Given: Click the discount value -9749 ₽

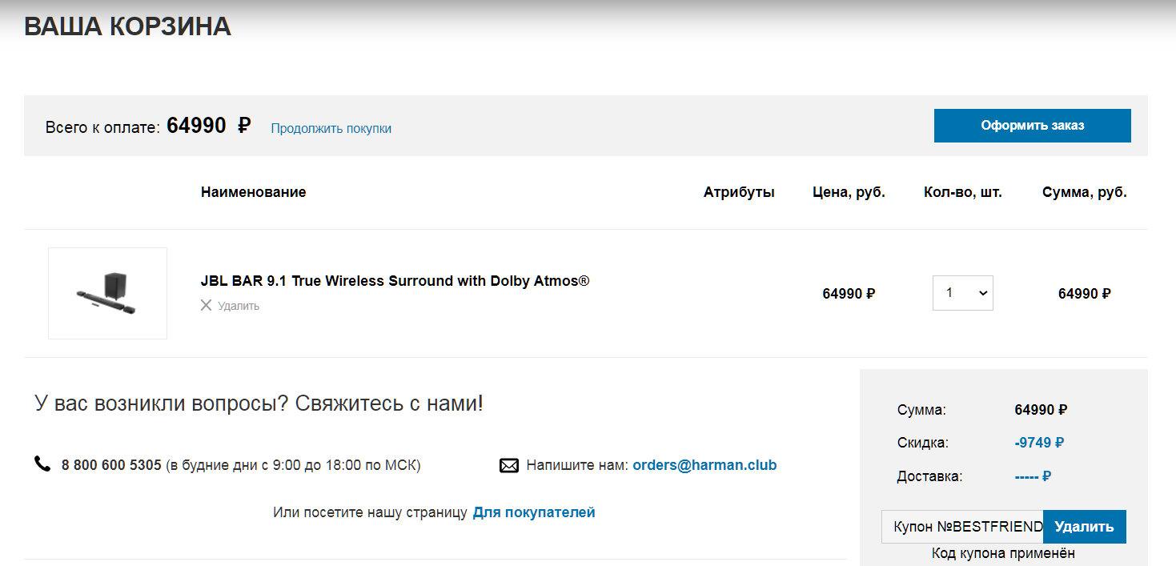Looking at the screenshot, I should (x=1038, y=443).
